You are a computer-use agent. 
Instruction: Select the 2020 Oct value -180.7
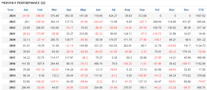point(157,40)
